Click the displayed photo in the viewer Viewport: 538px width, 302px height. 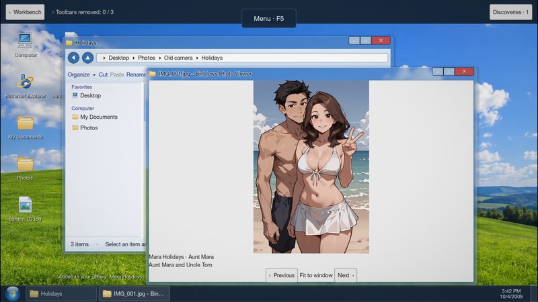pos(311,167)
